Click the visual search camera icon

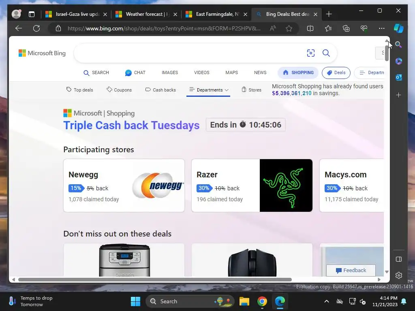pos(311,53)
